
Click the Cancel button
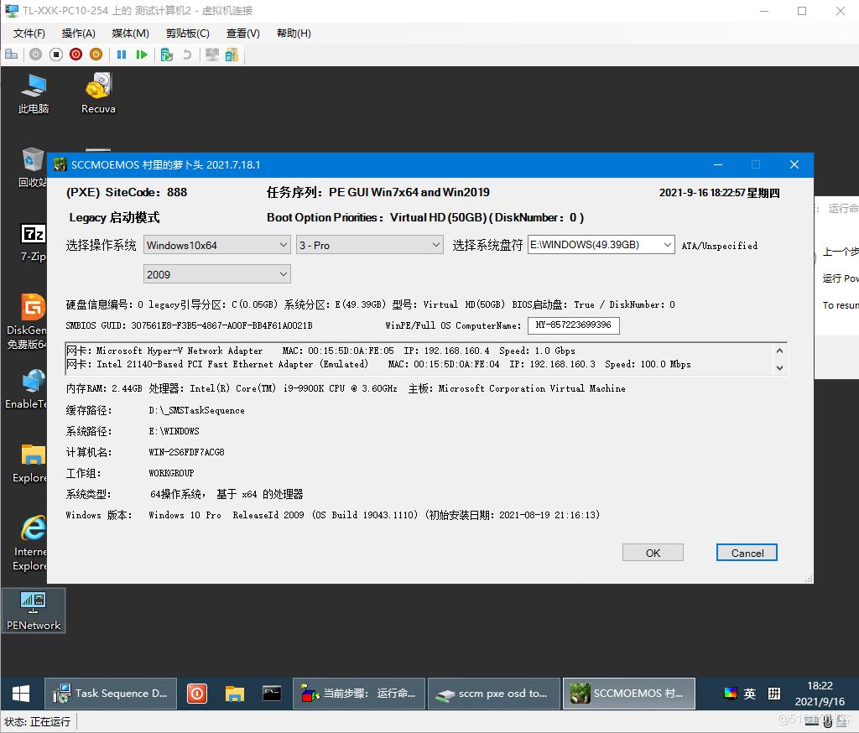[746, 552]
